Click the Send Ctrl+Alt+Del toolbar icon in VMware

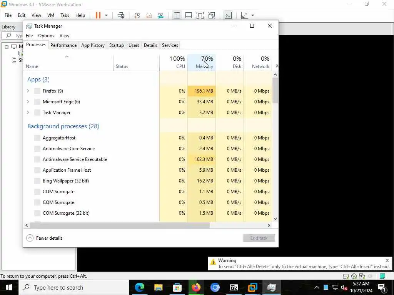point(121,15)
